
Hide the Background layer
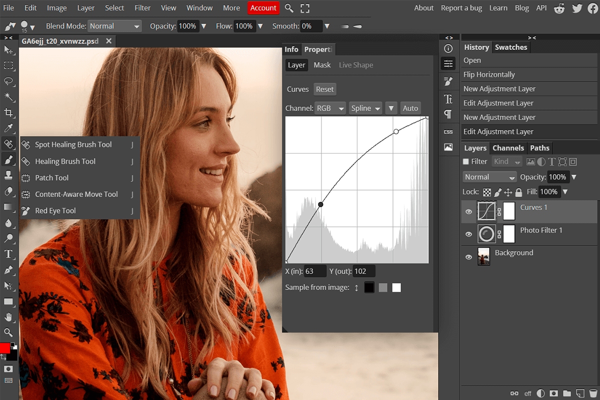[468, 257]
